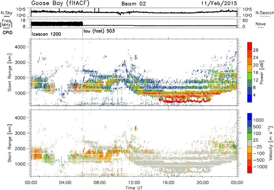Click the "12" Power colorbar label
This screenshot has width=274, height=190.
tap(256, 80)
